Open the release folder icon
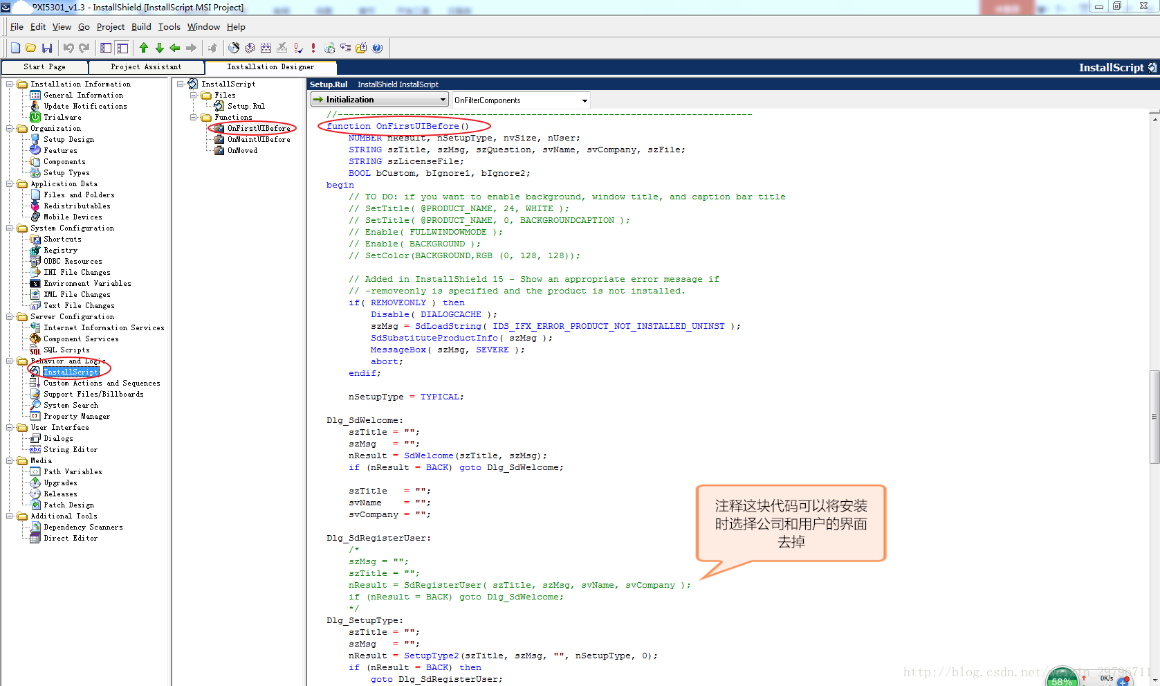The image size is (1160, 686). point(361,48)
